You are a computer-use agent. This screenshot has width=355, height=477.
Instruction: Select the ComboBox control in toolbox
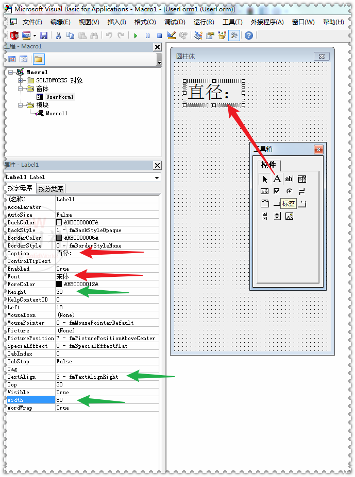[x=302, y=179]
